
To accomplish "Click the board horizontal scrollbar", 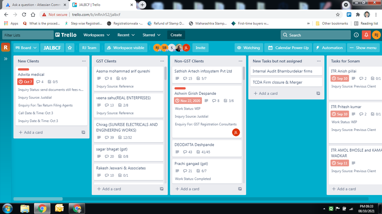I will coord(38,199).
